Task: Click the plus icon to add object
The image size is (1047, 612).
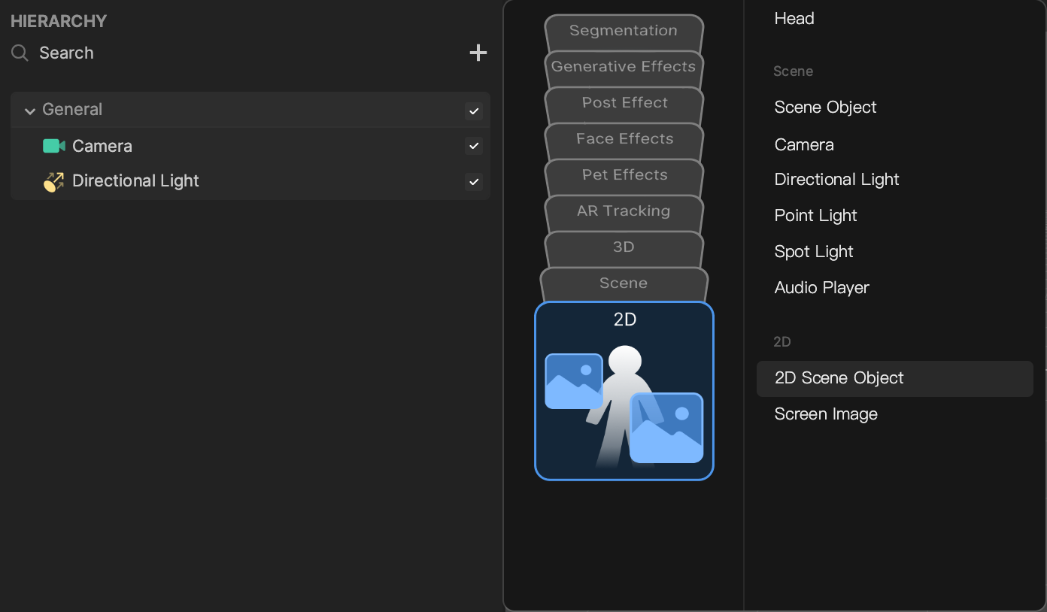Action: pyautogui.click(x=478, y=53)
